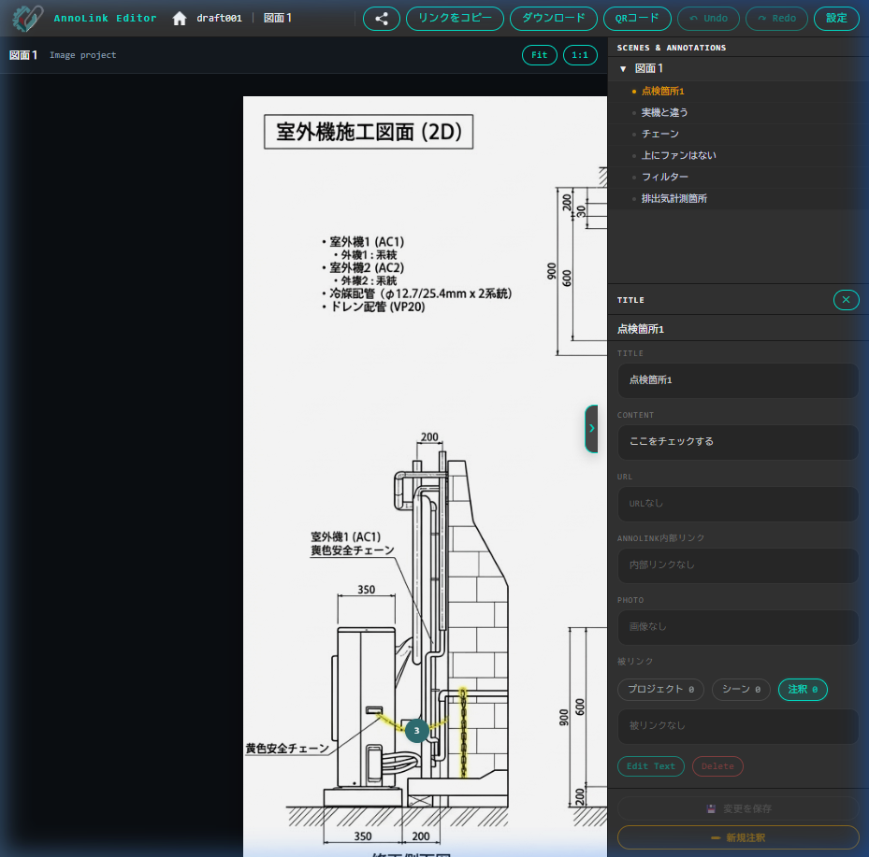Close the TITLE panel with the X icon

(846, 300)
